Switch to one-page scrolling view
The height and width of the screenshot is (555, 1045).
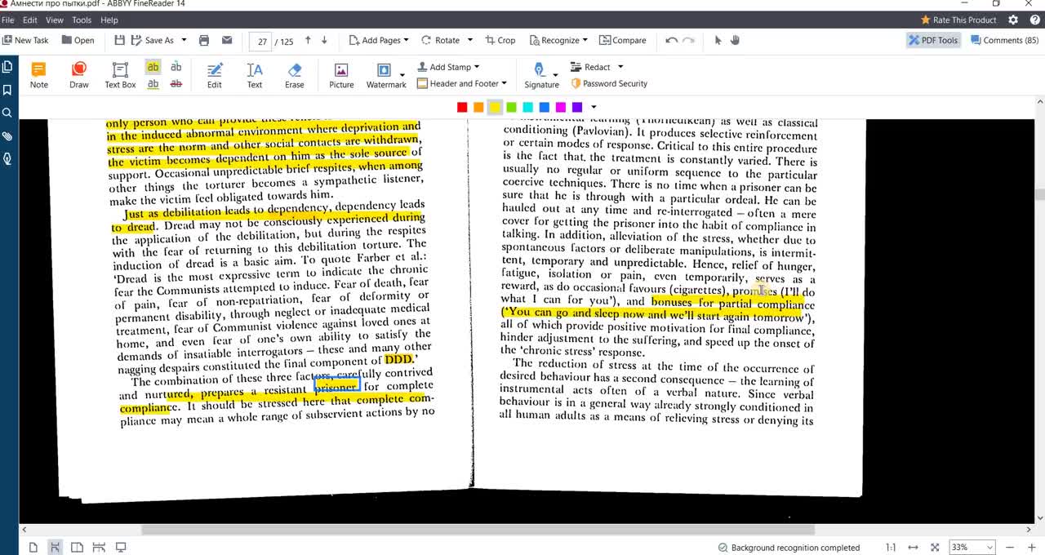(55, 547)
